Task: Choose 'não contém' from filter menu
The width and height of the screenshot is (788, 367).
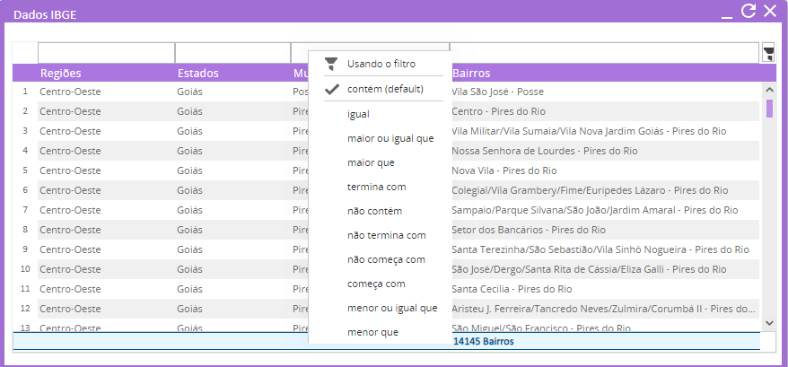Action: (374, 211)
